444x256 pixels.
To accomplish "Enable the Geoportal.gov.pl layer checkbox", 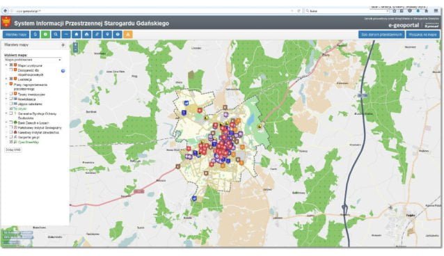I will coord(11,137).
